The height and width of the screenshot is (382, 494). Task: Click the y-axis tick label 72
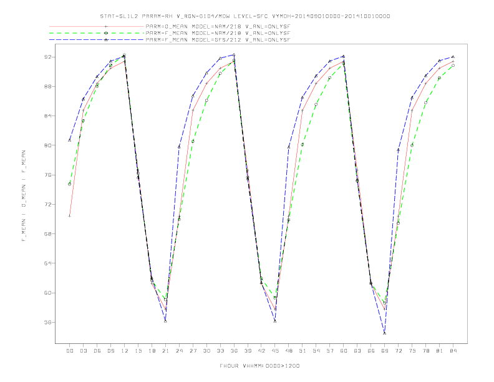point(47,204)
